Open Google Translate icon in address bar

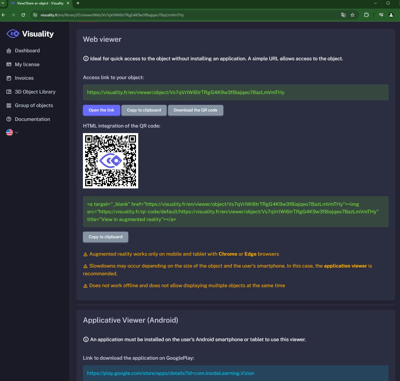343,15
